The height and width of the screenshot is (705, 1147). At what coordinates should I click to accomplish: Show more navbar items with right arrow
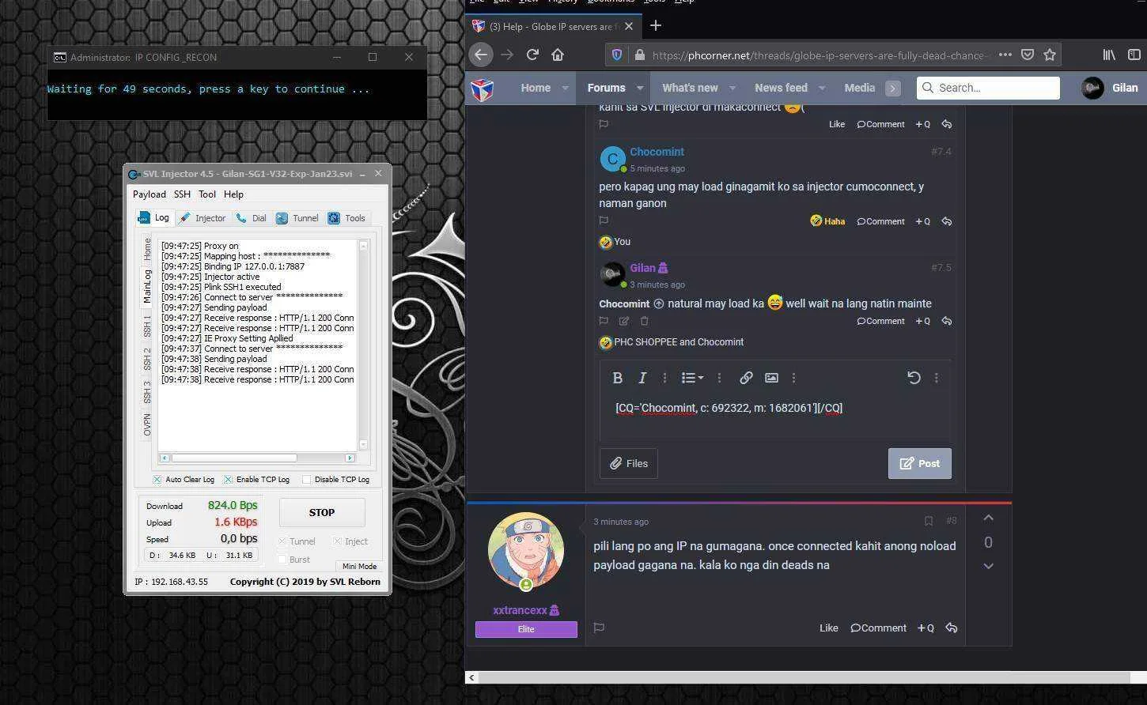point(893,89)
